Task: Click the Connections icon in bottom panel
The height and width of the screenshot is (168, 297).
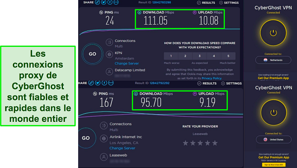Action: [x=104, y=126]
